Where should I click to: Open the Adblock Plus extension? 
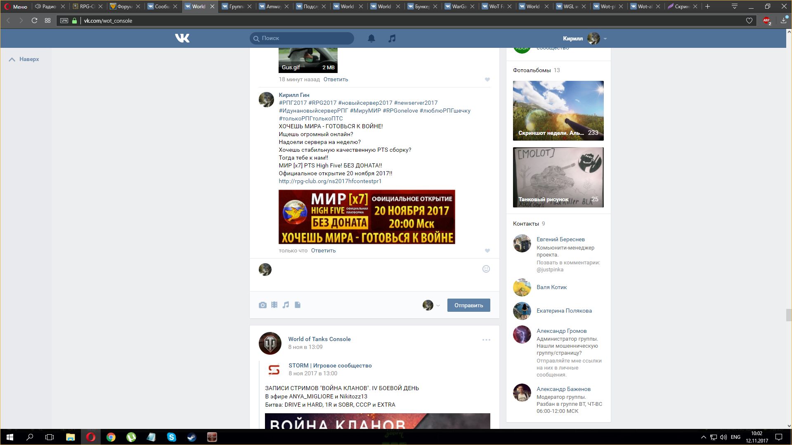coord(767,21)
